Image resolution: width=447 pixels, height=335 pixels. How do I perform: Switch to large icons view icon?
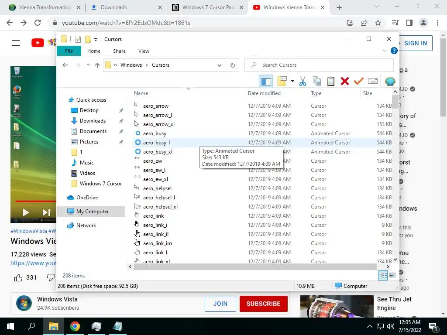[x=392, y=275]
